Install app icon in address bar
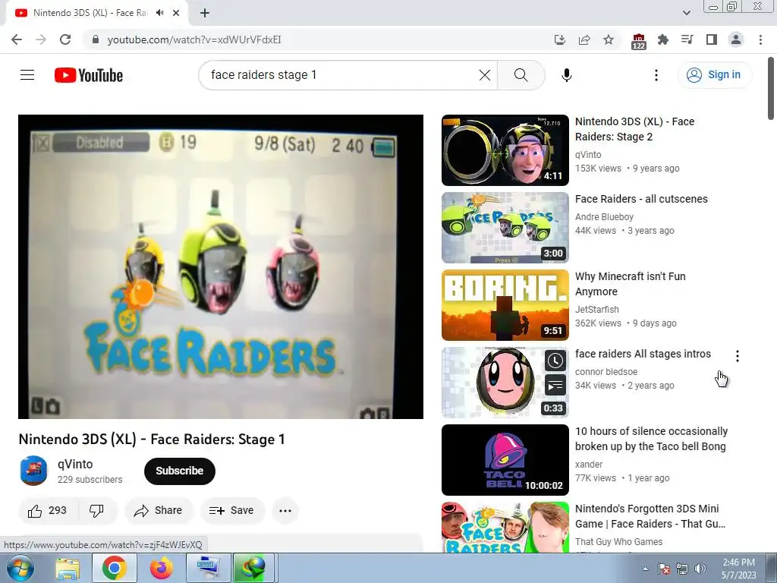Screen dimensions: 777x583 point(560,39)
